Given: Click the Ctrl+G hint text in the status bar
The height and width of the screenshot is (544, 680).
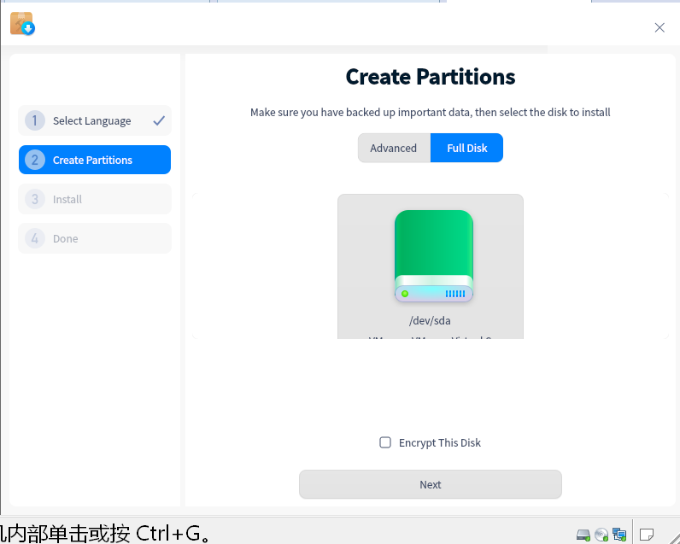Looking at the screenshot, I should pos(105,533).
